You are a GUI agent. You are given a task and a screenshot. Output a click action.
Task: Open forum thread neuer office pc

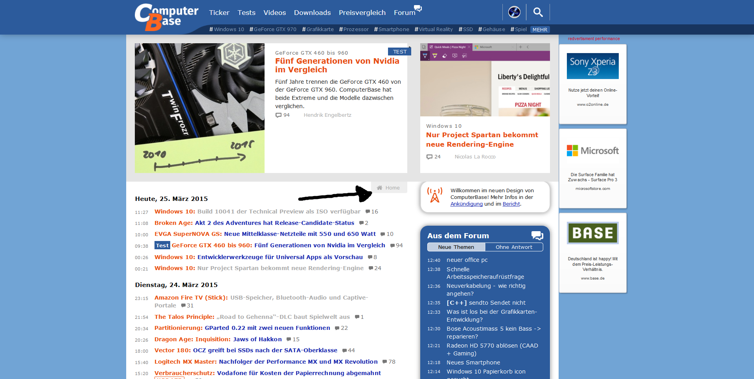pos(467,260)
